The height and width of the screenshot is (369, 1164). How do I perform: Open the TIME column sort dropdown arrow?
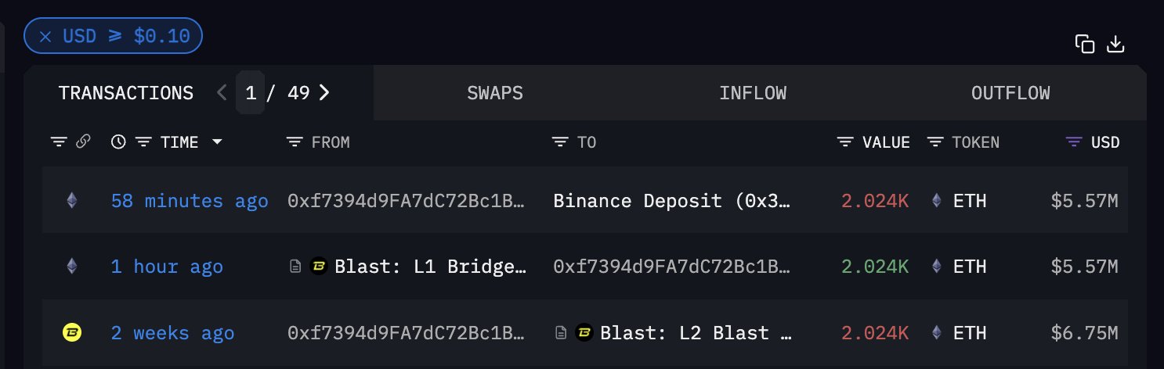pyautogui.click(x=217, y=142)
